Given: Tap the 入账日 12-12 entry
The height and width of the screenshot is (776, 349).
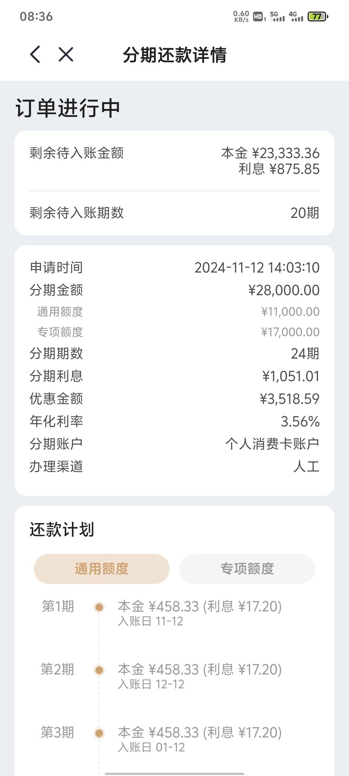Looking at the screenshot, I should [151, 684].
